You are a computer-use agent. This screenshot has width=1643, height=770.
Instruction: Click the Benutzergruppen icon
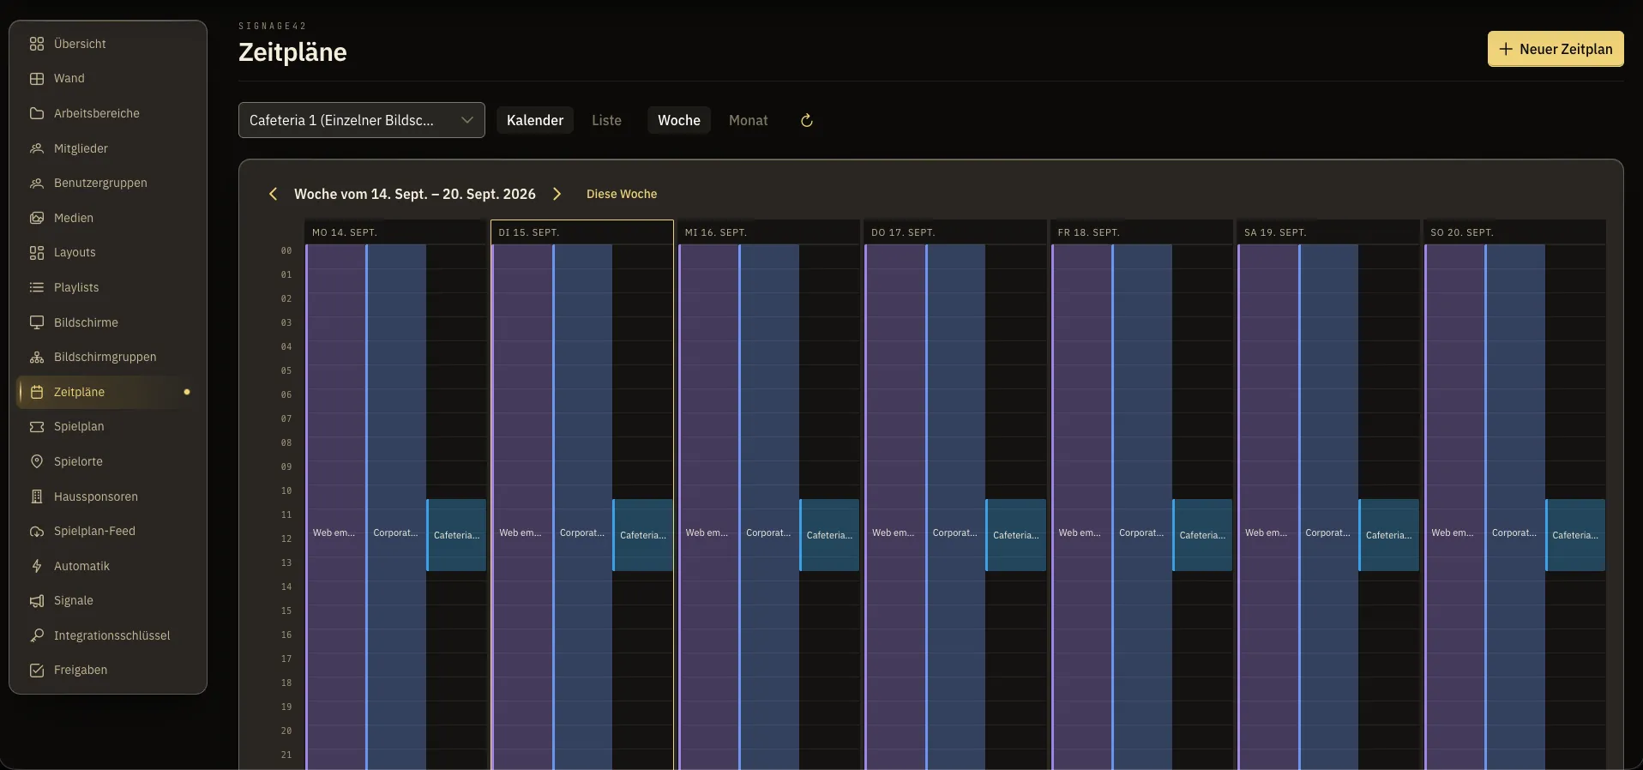pyautogui.click(x=37, y=183)
